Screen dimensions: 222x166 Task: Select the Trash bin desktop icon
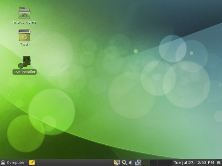click(25, 35)
